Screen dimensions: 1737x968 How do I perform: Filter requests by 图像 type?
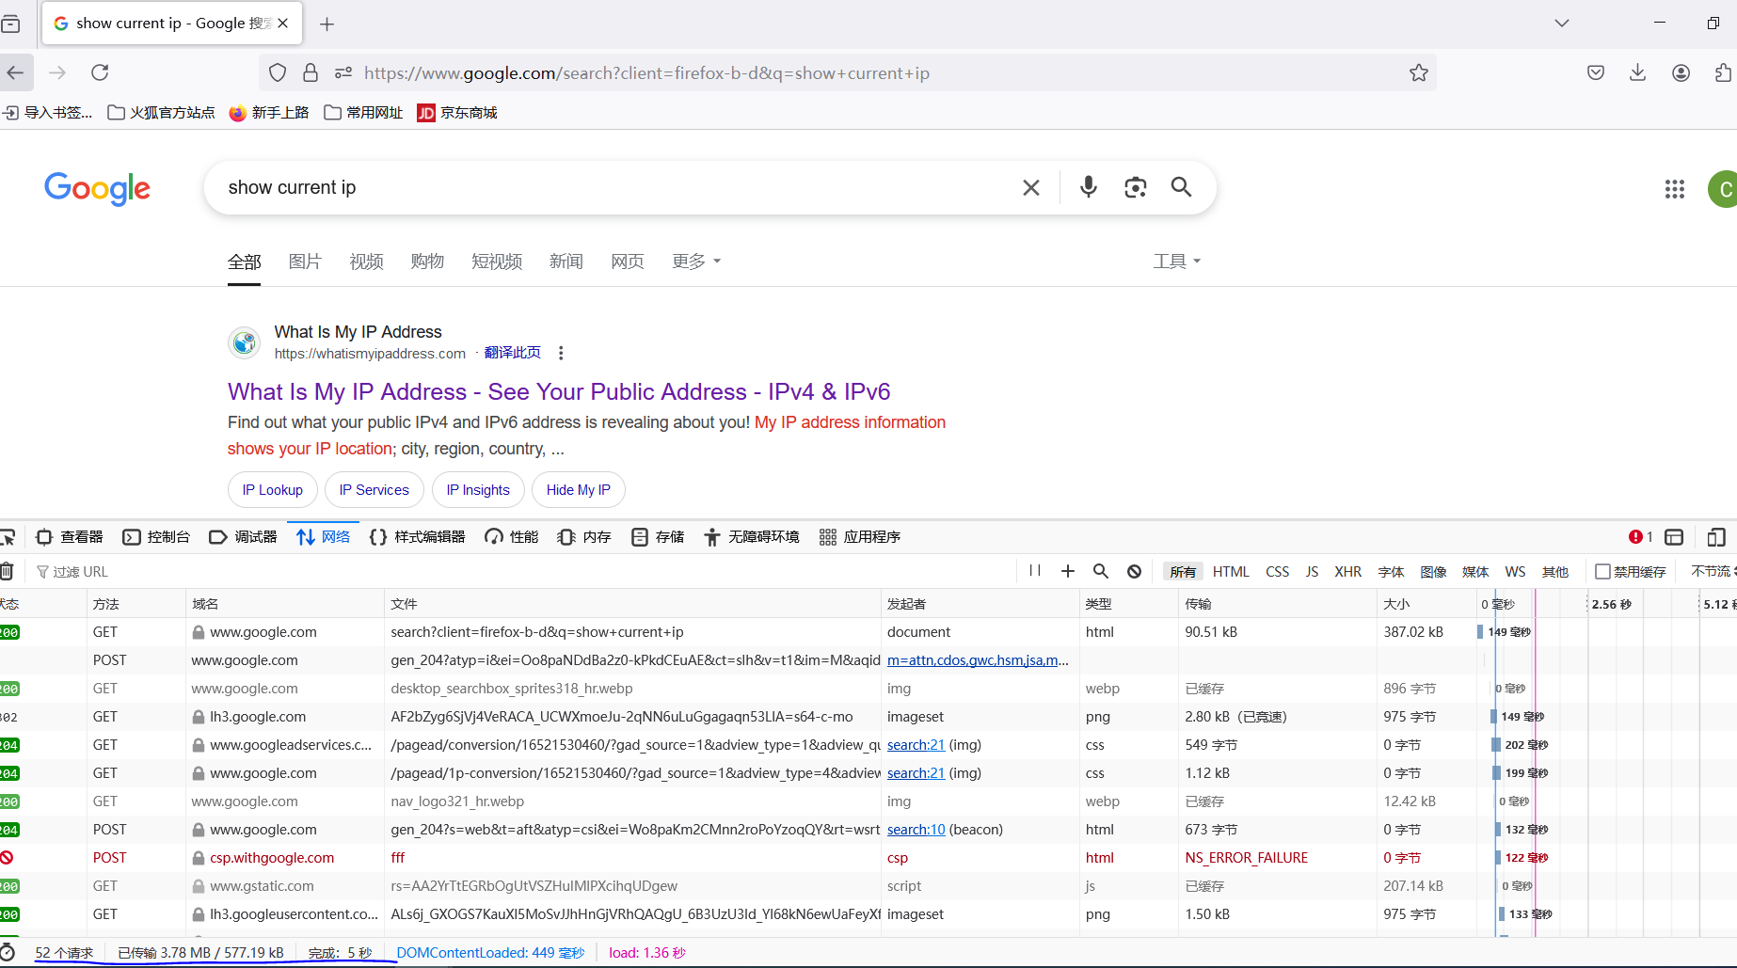coord(1433,572)
